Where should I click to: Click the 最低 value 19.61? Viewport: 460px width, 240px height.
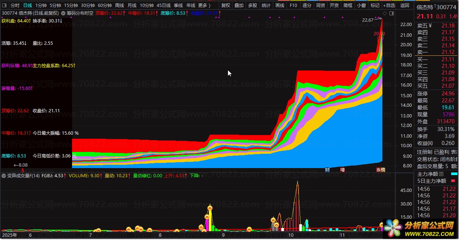[448, 108]
